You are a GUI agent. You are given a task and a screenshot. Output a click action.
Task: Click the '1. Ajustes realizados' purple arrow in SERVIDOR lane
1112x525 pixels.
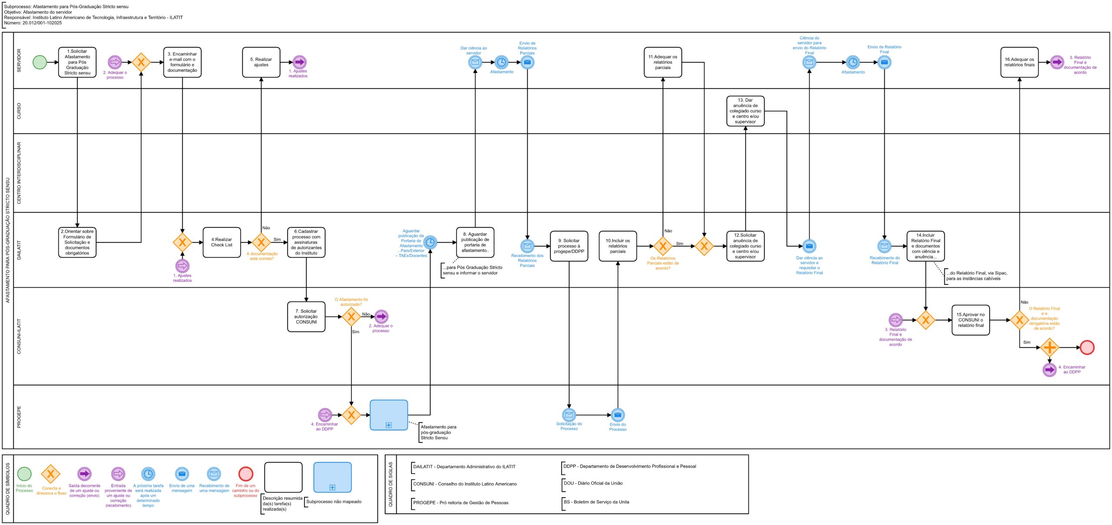click(x=299, y=62)
